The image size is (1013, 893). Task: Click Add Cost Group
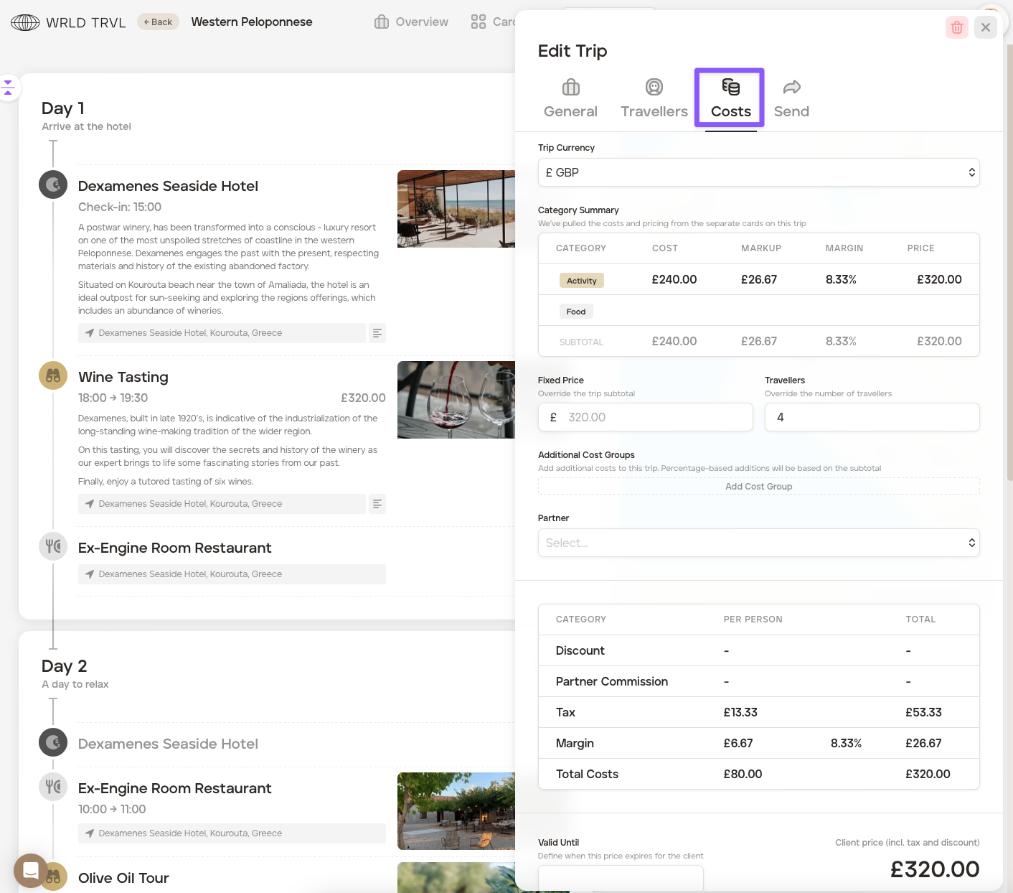click(x=758, y=487)
